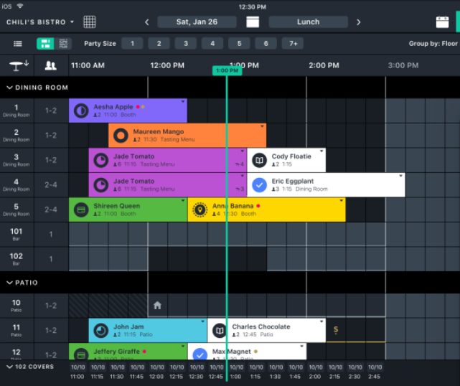This screenshot has height=386, width=460.
Task: Filter by party size 6
Action: pos(266,44)
